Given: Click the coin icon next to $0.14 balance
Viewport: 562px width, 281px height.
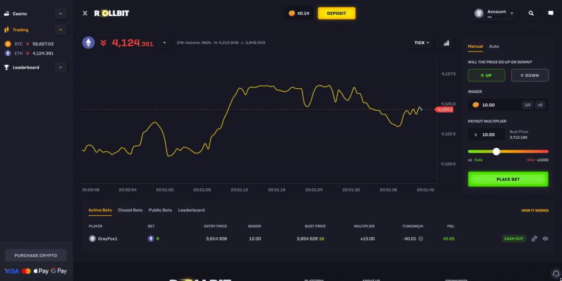Looking at the screenshot, I should 292,13.
